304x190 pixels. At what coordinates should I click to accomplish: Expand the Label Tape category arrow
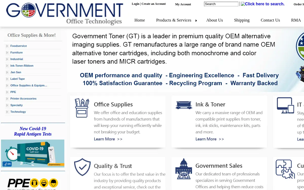click(7, 79)
